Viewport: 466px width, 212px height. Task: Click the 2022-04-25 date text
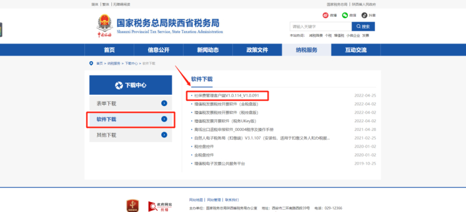pyautogui.click(x=365, y=96)
